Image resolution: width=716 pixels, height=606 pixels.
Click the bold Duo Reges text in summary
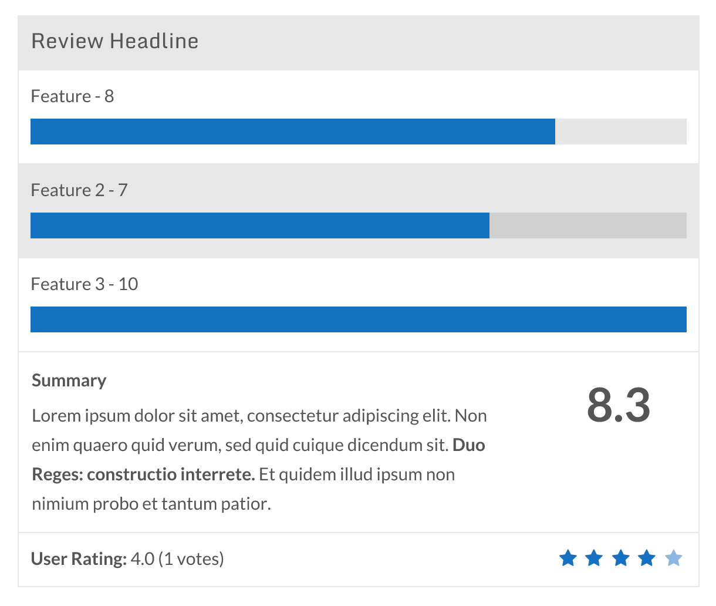tap(470, 445)
